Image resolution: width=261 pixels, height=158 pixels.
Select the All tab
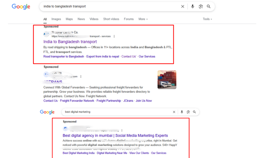45,19
